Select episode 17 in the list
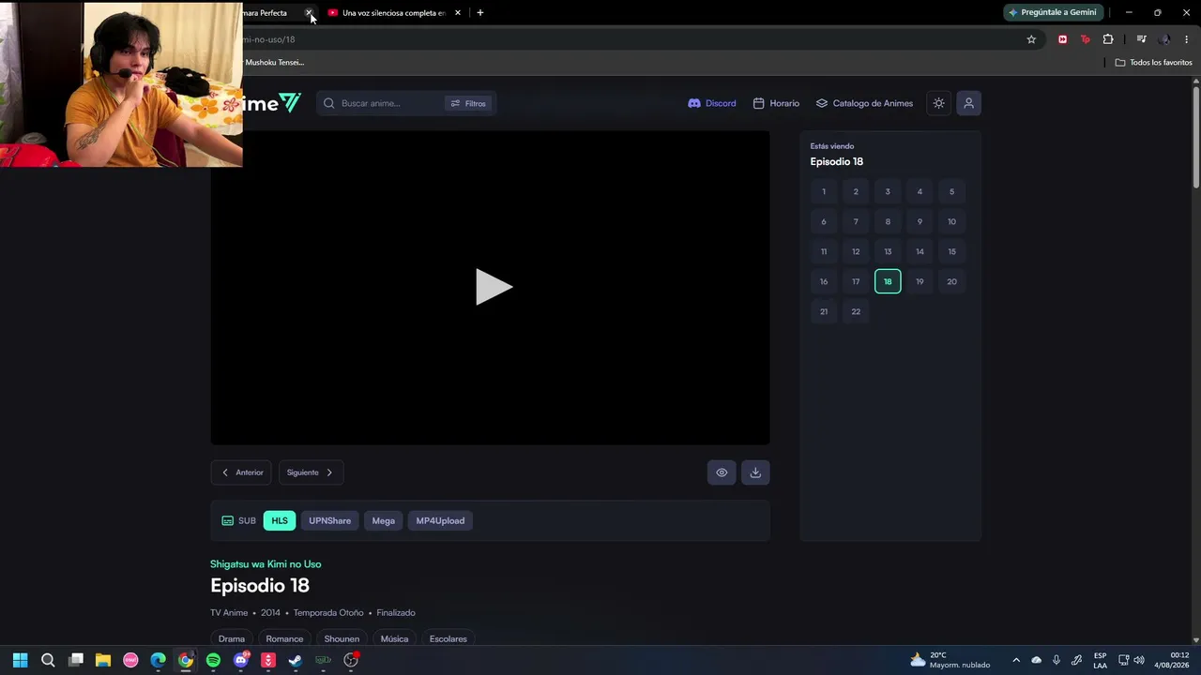 (856, 281)
